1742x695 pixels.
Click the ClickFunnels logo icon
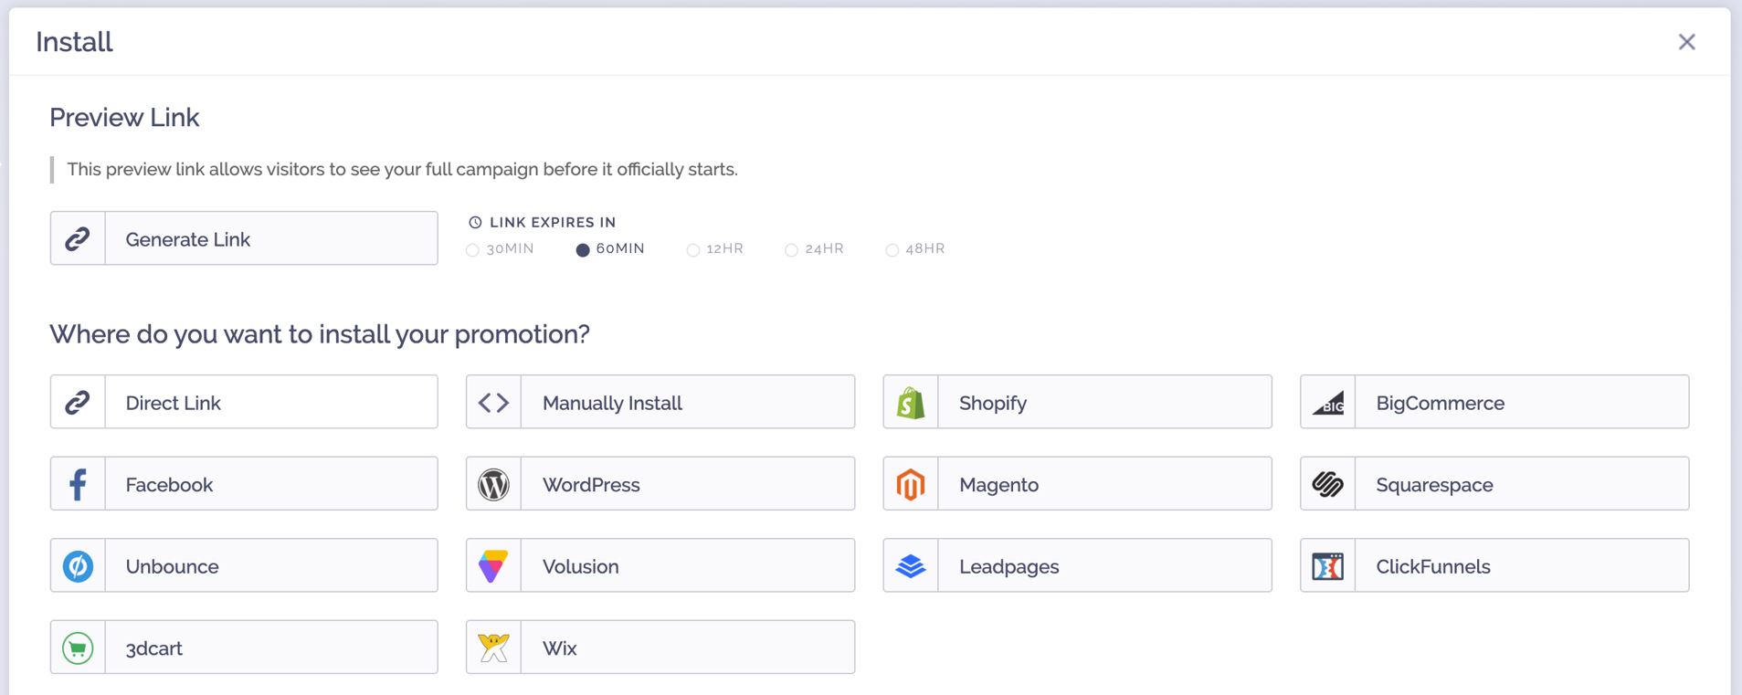(1327, 566)
